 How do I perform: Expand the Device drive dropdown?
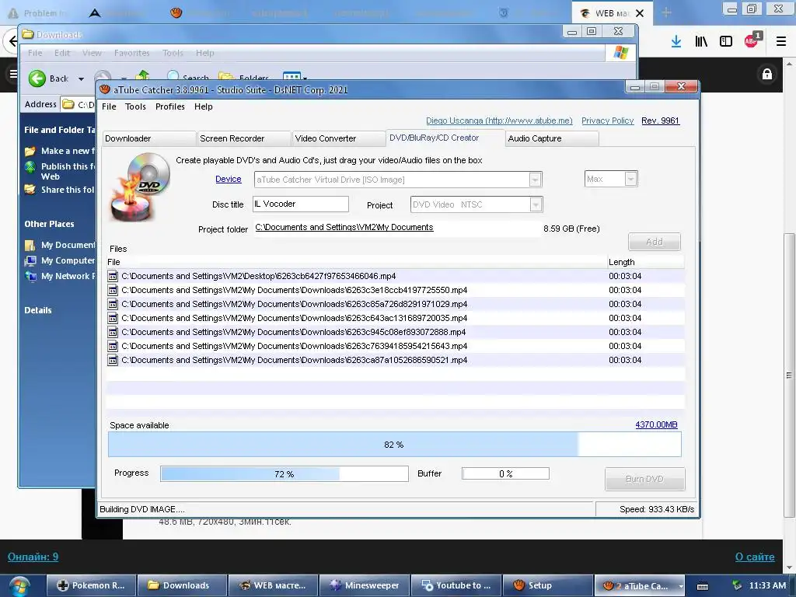coord(535,180)
